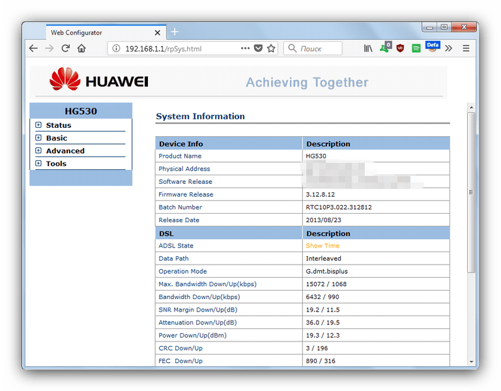Open the Firefox hamburger menu
This screenshot has width=501, height=391.
click(466, 48)
